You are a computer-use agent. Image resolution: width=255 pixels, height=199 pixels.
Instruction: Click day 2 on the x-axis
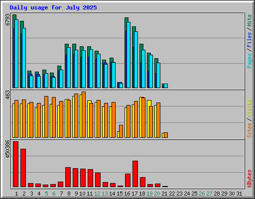coord(24,194)
